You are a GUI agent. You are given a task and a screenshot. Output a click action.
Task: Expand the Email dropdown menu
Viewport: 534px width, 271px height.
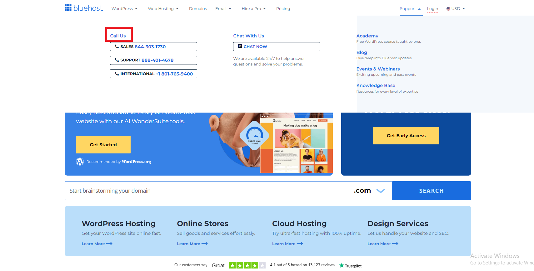pyautogui.click(x=223, y=9)
